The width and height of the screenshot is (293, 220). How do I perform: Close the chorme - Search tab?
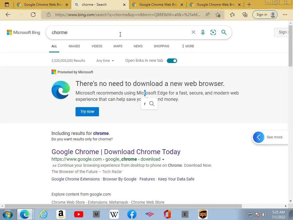tap(124, 5)
